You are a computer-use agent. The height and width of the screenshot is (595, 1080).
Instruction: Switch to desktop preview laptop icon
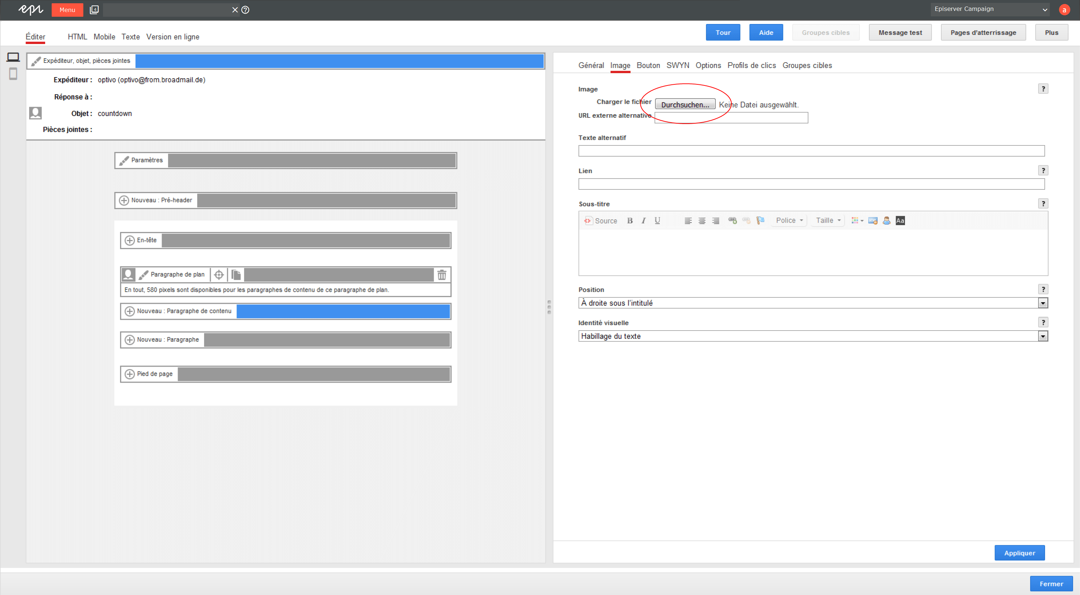[13, 57]
